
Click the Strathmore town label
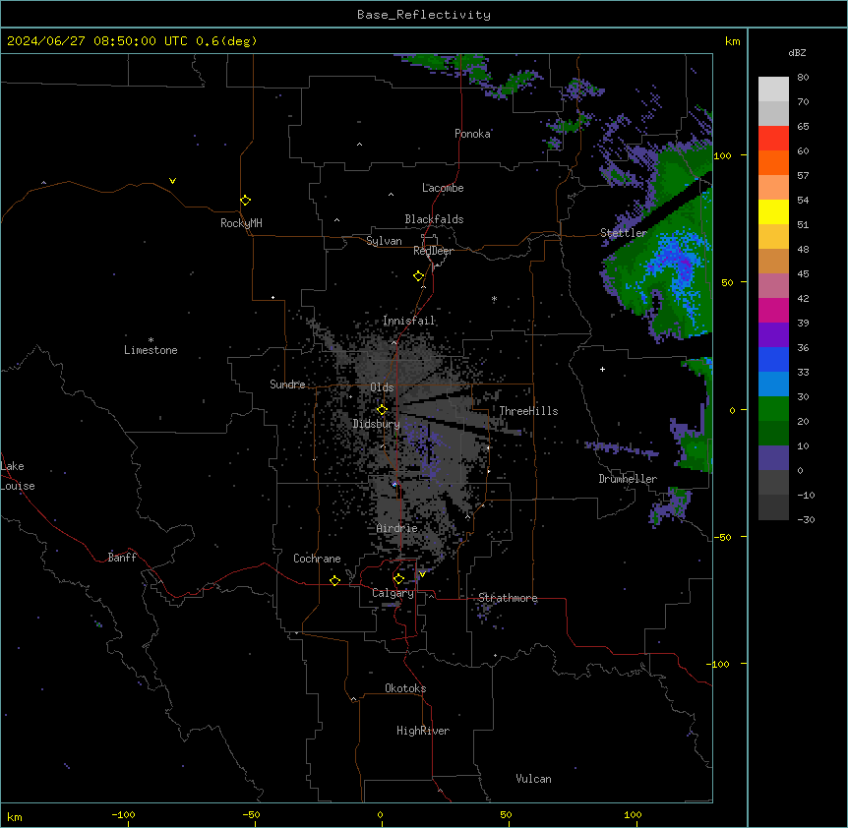point(508,598)
